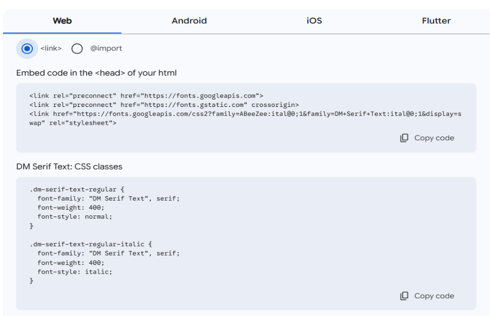490x316 pixels.
Task: Click font-family line in regular class
Action: pyautogui.click(x=109, y=199)
